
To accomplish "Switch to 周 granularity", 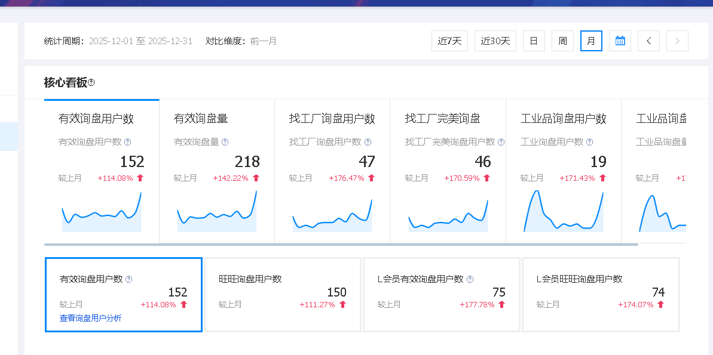I will [562, 41].
